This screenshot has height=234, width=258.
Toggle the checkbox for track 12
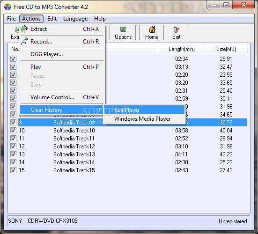[x=13, y=146]
